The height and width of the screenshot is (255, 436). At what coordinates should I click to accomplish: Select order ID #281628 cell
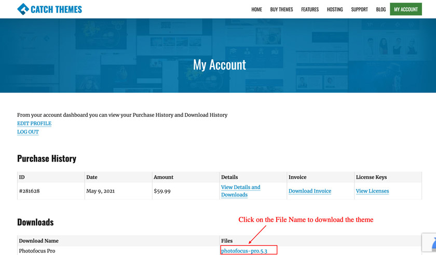click(x=30, y=191)
